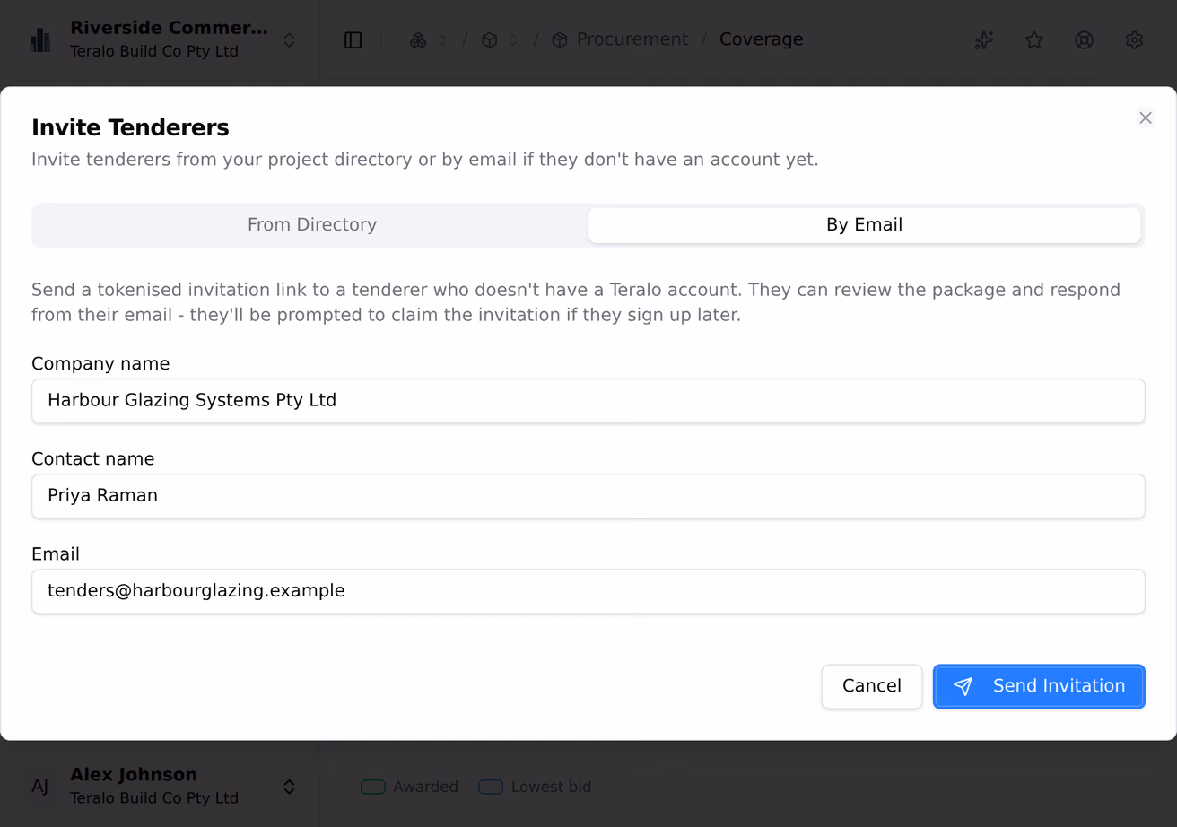Viewport: 1177px width, 827px height.
Task: Click the cubes breadcrumb icon
Action: tap(418, 40)
